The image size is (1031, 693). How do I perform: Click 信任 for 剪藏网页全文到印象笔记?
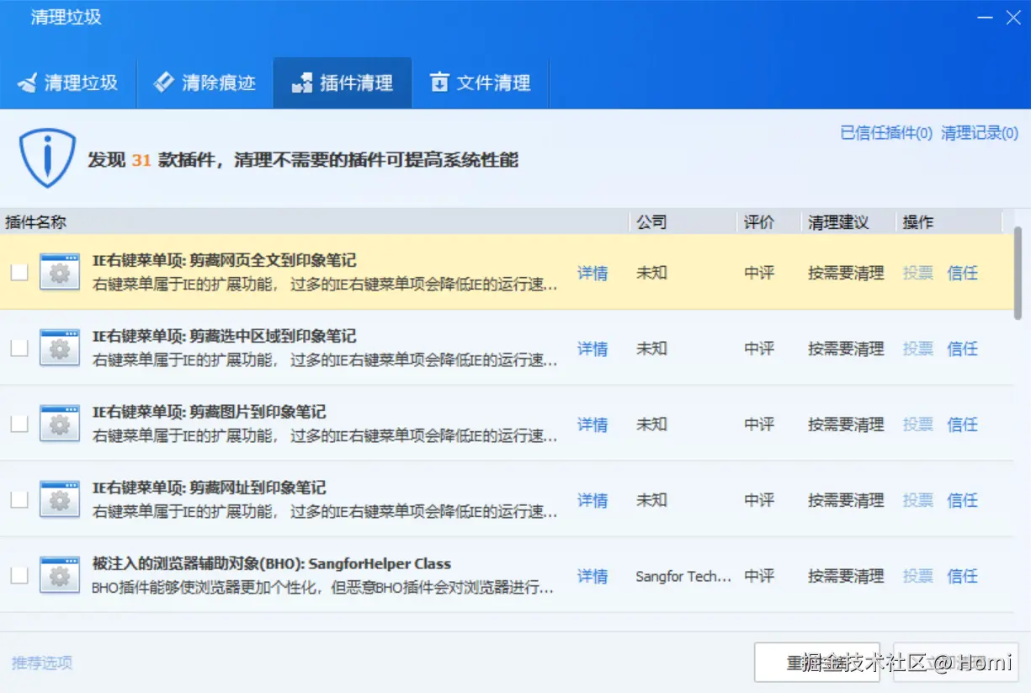pos(963,273)
